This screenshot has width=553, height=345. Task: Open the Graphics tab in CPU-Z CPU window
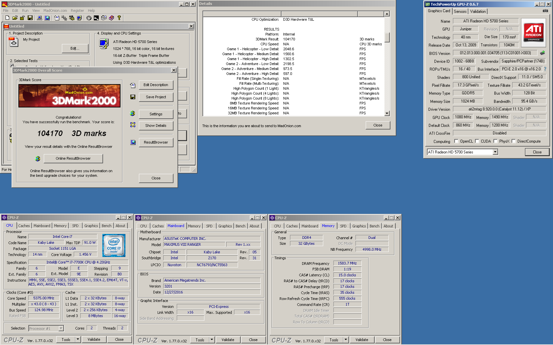91,226
